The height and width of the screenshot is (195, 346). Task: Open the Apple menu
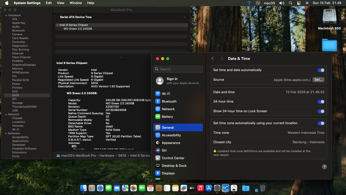pyautogui.click(x=7, y=3)
